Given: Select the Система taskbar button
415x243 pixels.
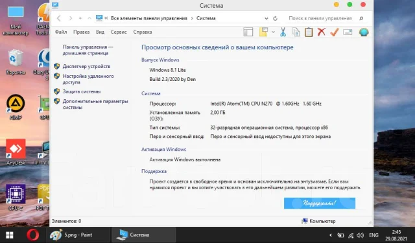Looking at the screenshot, I should point(143,235).
